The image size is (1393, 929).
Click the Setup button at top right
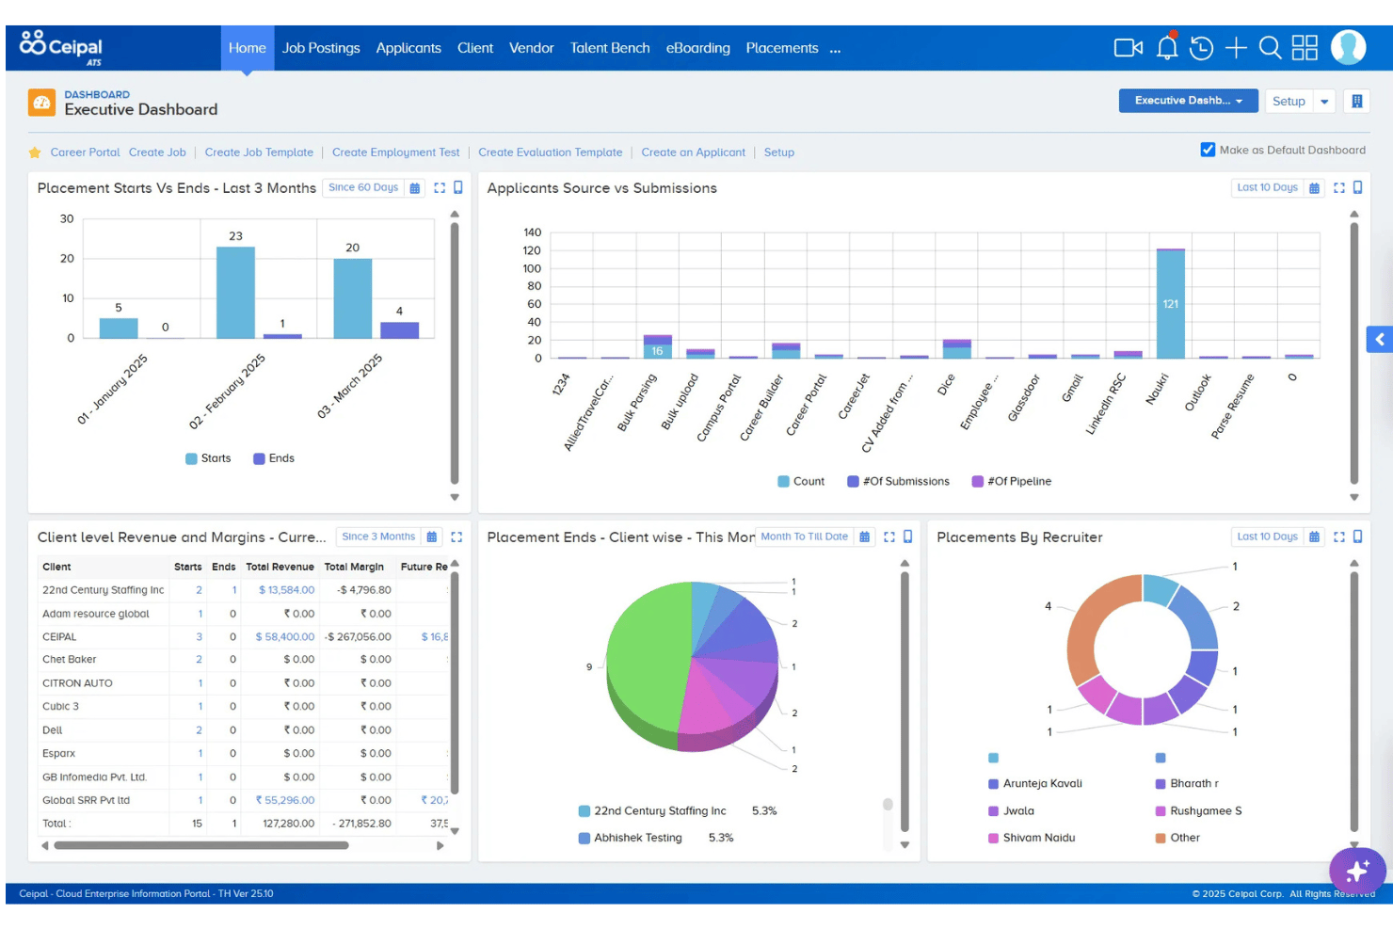pyautogui.click(x=1289, y=101)
